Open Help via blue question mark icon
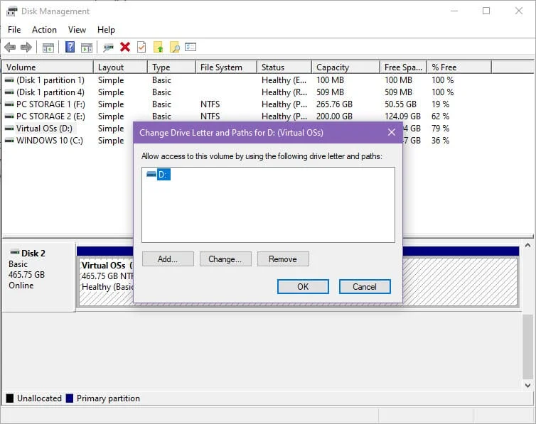536x424 pixels. click(70, 47)
